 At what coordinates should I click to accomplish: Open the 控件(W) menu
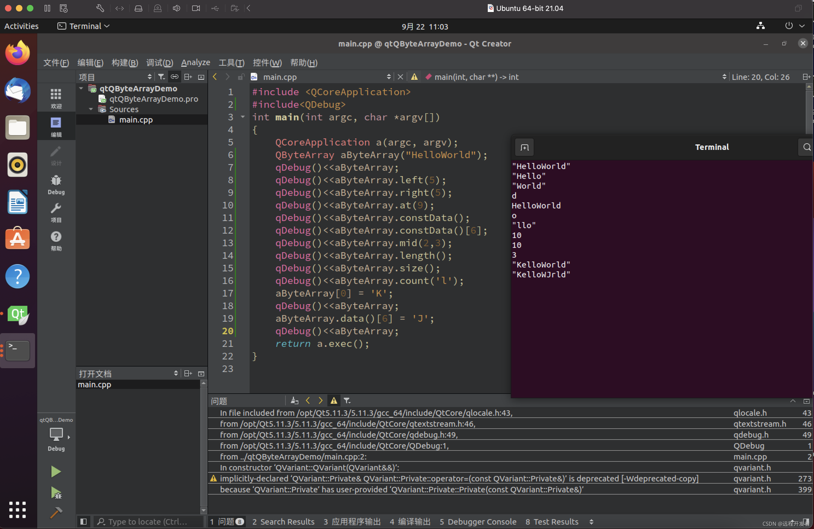[x=267, y=63]
